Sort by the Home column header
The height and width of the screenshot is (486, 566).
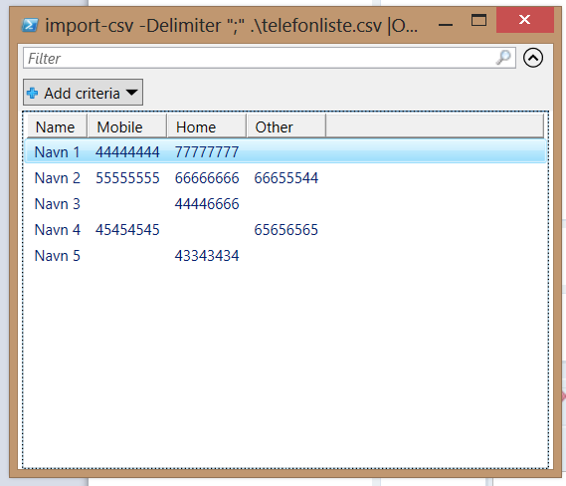click(207, 126)
